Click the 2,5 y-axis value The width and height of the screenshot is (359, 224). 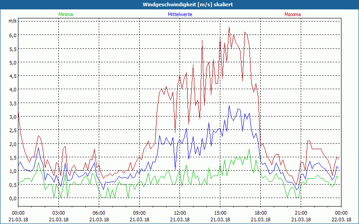coord(13,130)
